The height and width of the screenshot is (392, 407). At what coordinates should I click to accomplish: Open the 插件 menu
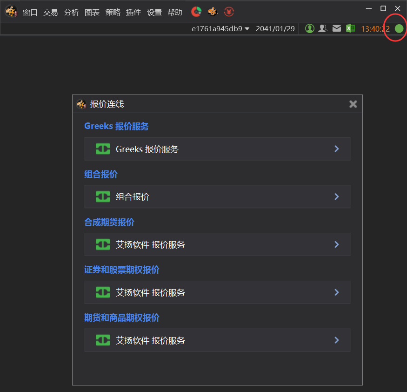tap(133, 12)
